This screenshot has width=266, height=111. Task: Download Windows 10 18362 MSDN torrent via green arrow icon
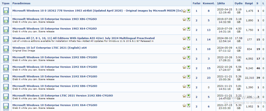pos(189,11)
